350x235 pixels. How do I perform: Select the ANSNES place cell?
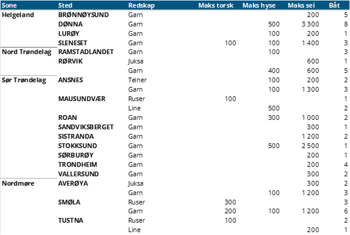(71, 80)
